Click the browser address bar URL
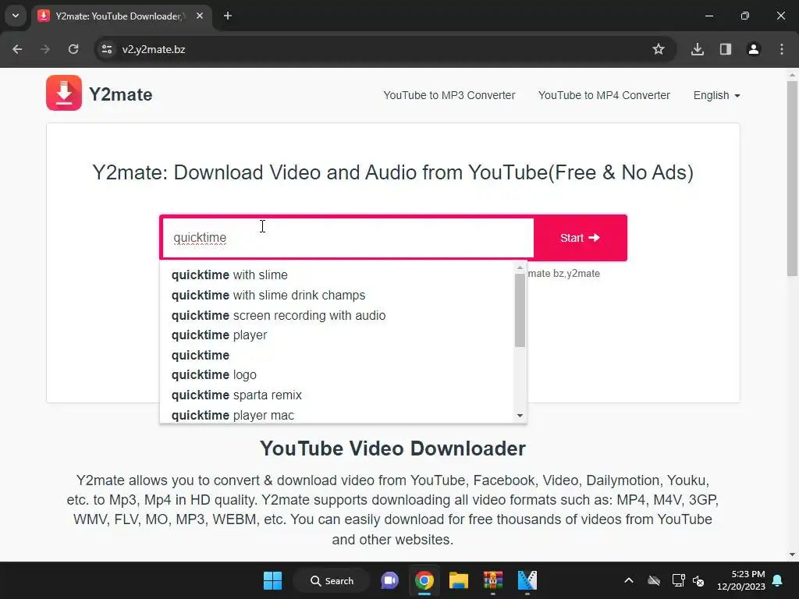 154,49
